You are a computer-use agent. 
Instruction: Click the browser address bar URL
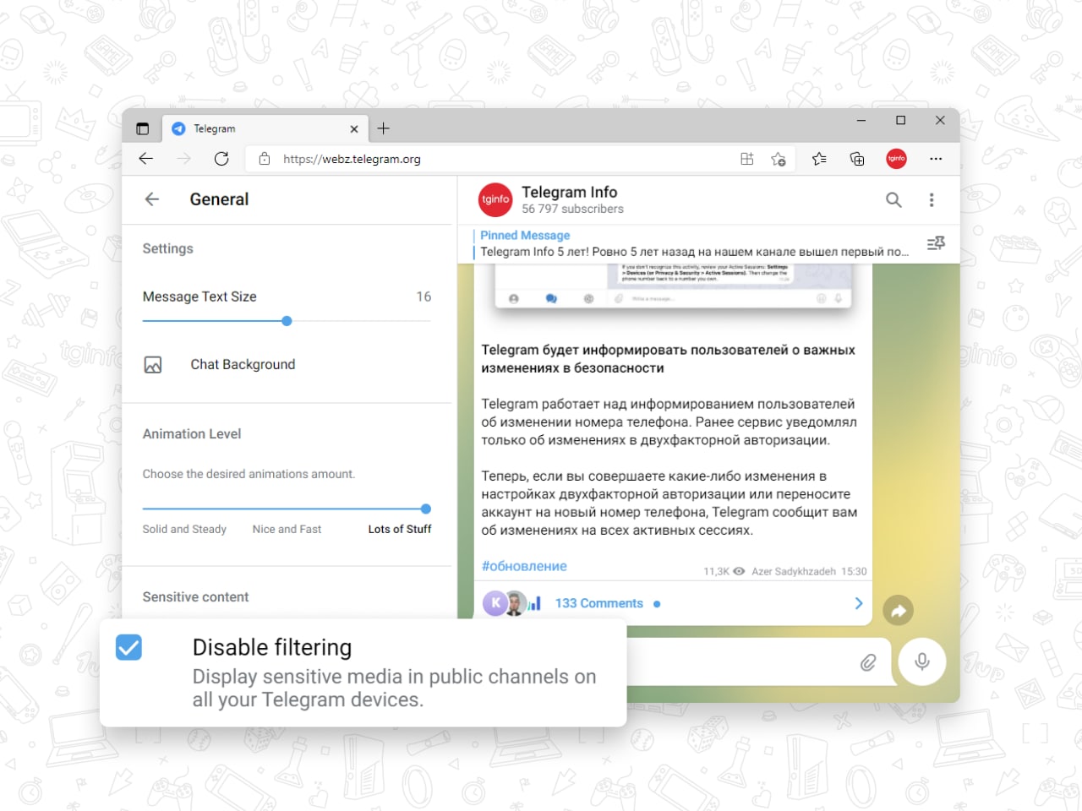pyautogui.click(x=352, y=159)
